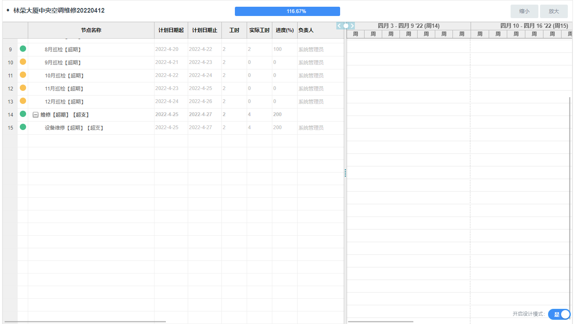The image size is (575, 324).
Task: Toggle the 开启设计模式 switch off
Action: tap(559, 314)
